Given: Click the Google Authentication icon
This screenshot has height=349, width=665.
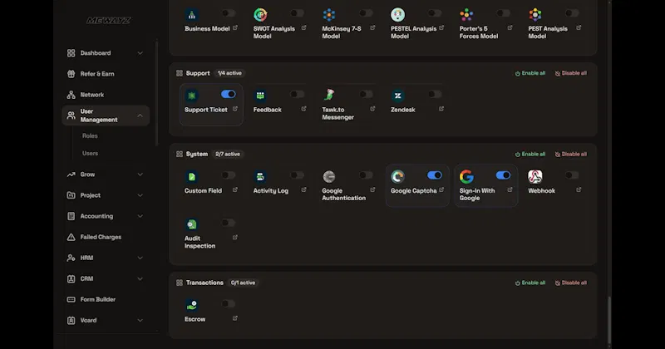Looking at the screenshot, I should [x=329, y=176].
